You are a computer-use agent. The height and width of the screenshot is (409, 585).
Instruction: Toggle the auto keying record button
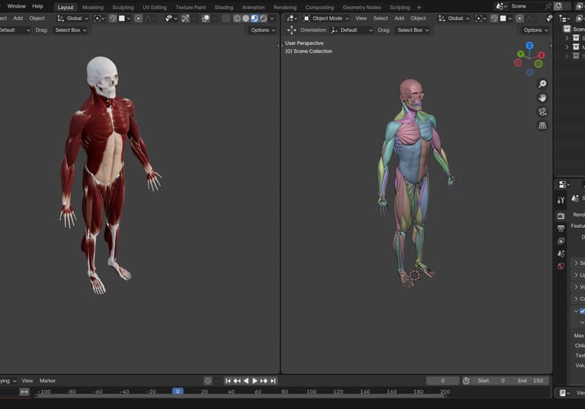coord(208,381)
